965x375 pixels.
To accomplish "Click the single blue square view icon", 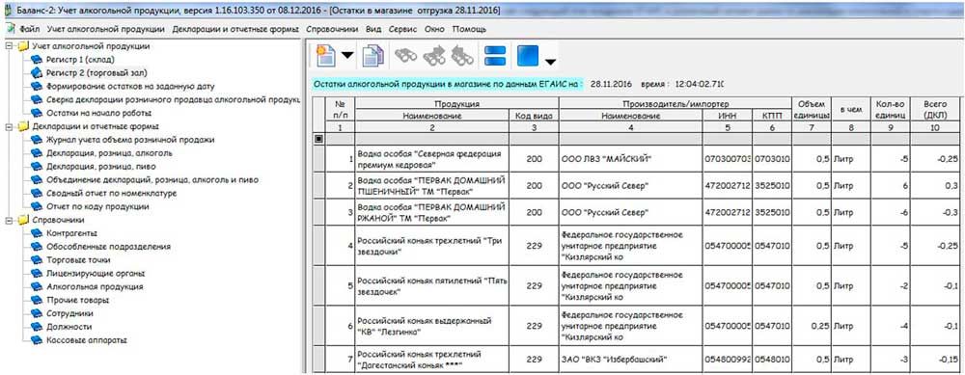I will pyautogui.click(x=528, y=56).
